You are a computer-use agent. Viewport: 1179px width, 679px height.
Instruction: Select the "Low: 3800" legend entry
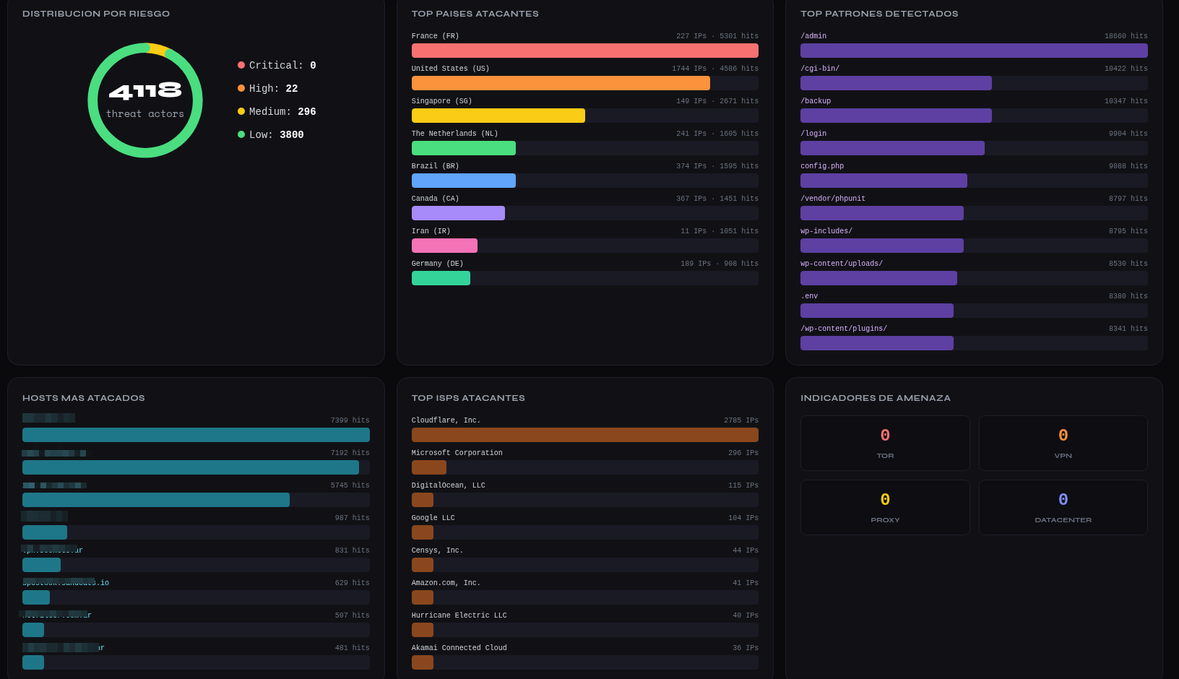pos(271,134)
